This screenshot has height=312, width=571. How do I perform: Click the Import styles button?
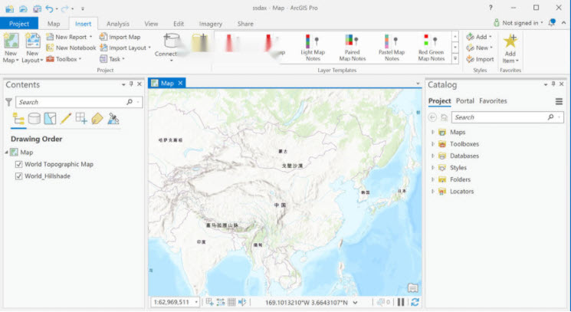(x=480, y=59)
